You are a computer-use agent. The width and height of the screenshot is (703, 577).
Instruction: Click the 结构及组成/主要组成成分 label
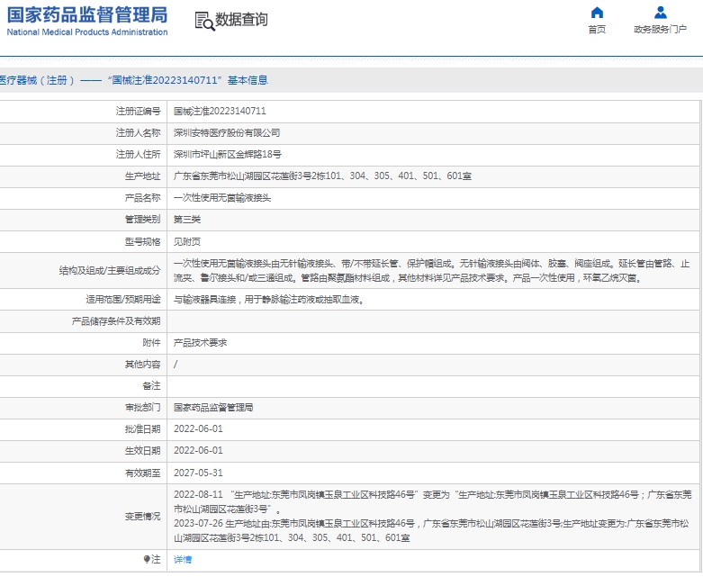coord(110,270)
